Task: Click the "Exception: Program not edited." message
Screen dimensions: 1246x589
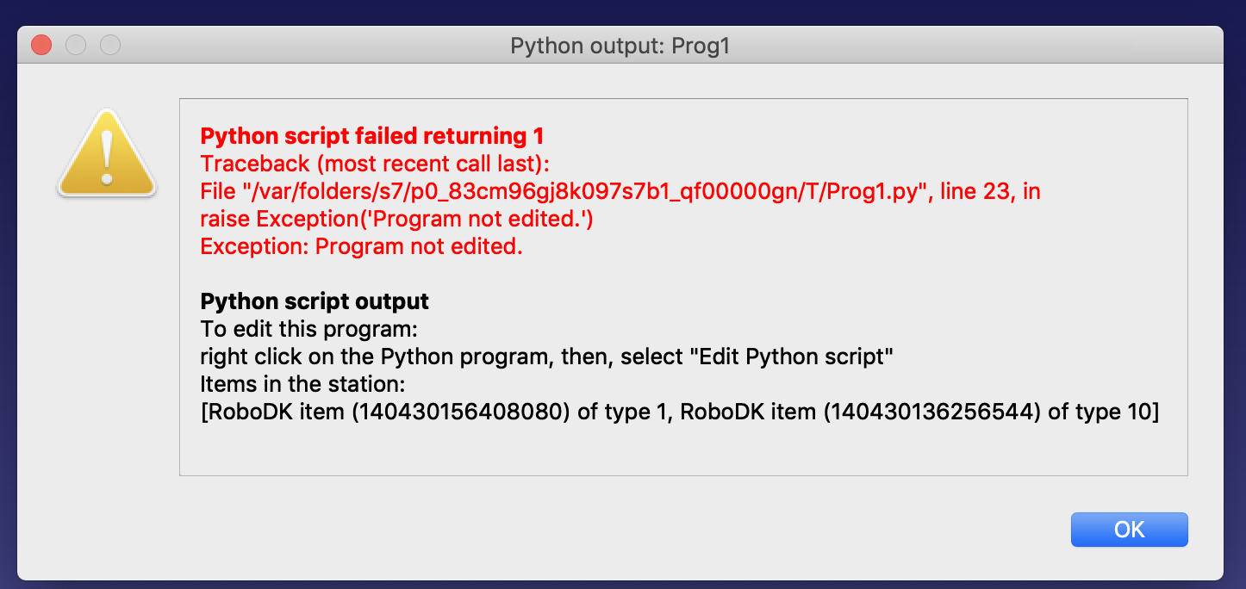Action: (361, 246)
